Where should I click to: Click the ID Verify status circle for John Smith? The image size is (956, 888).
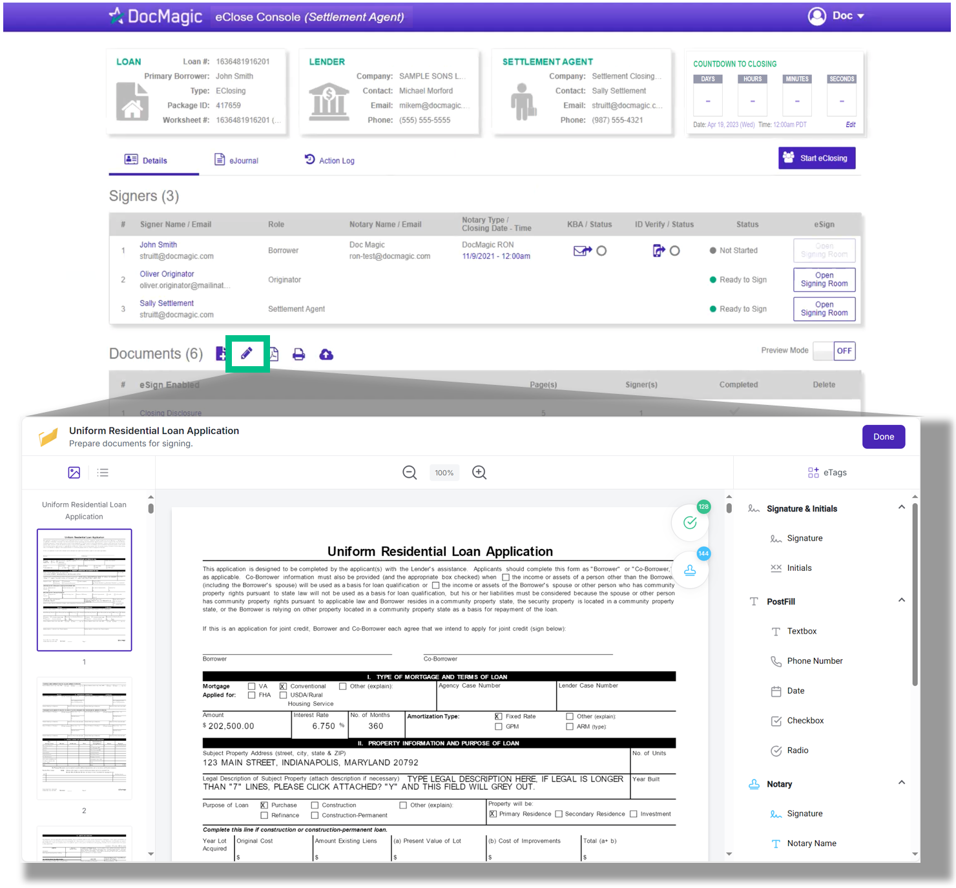[x=674, y=251]
